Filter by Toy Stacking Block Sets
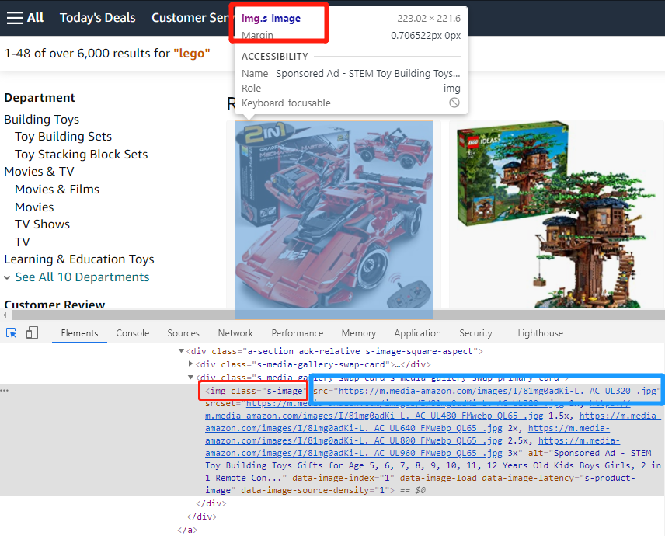 [82, 155]
